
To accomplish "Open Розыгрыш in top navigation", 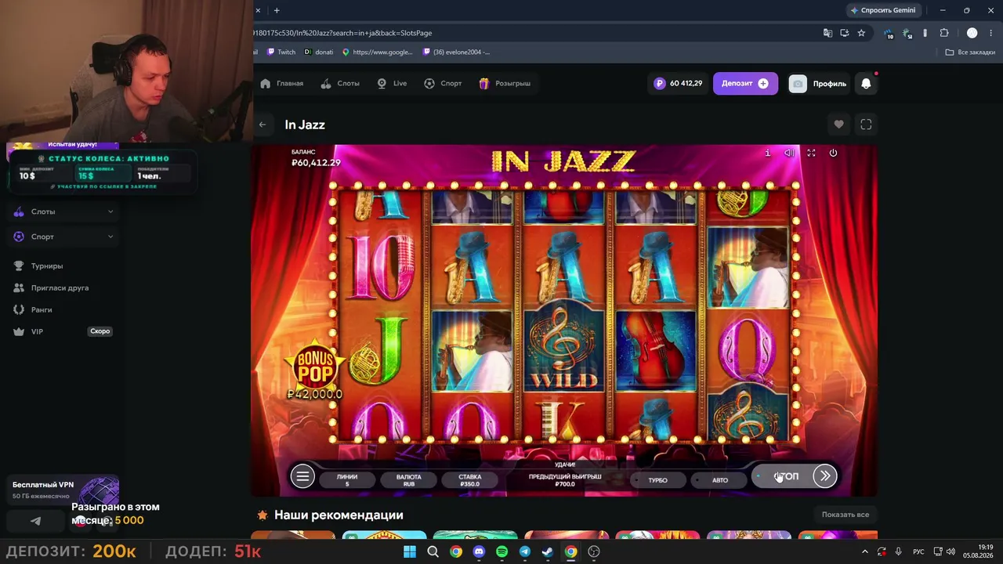I will 505,84.
